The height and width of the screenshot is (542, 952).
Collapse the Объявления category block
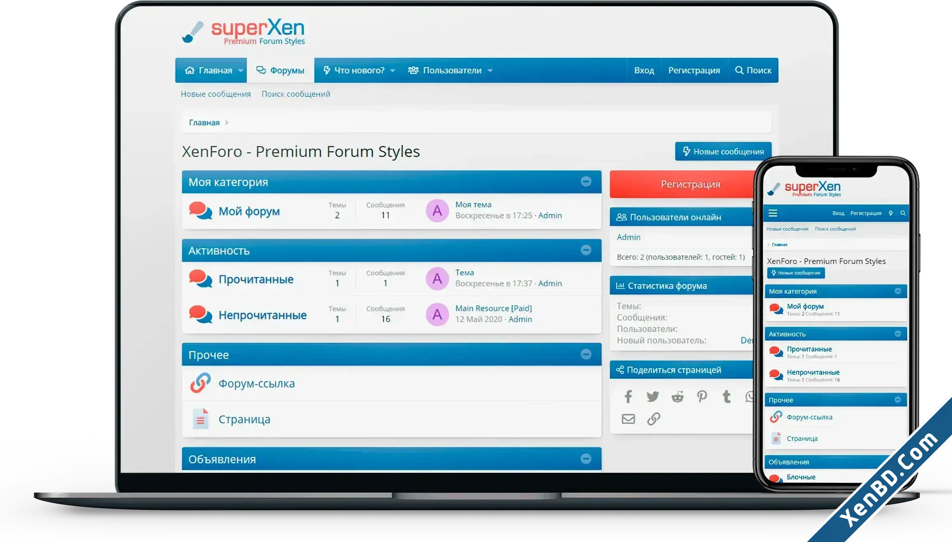586,459
